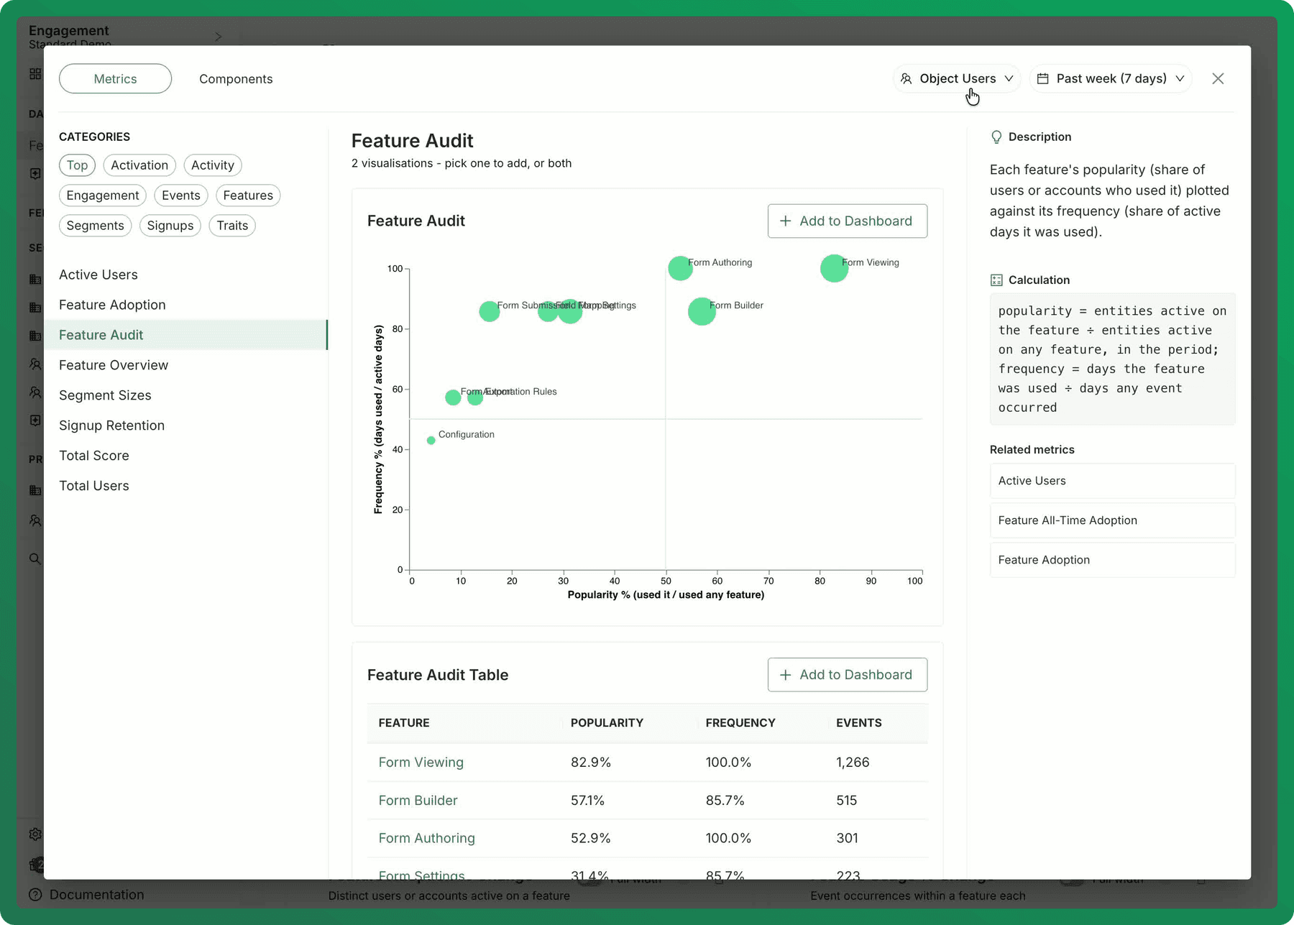Screen dimensions: 1294x925
Task: Click the calendar icon in date selector
Action: pos(1042,78)
